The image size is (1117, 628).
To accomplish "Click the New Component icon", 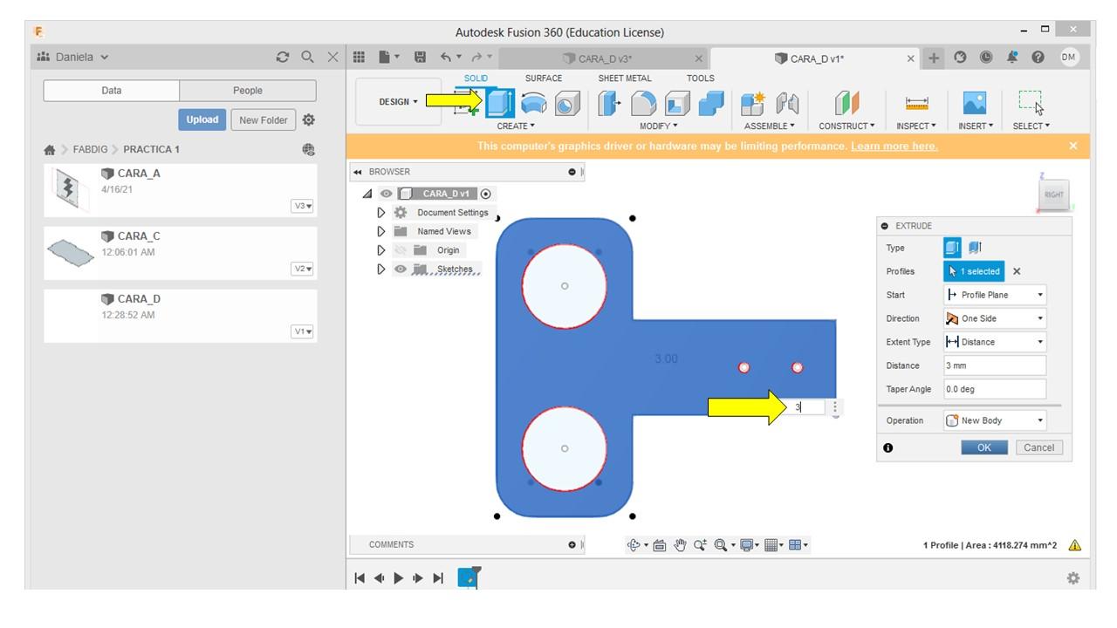I will pyautogui.click(x=754, y=104).
